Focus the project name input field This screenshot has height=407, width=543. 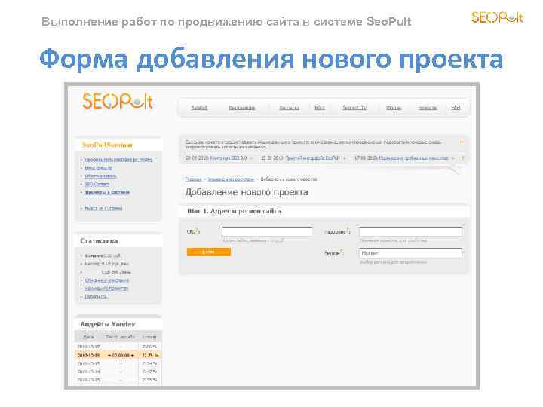pos(410,231)
